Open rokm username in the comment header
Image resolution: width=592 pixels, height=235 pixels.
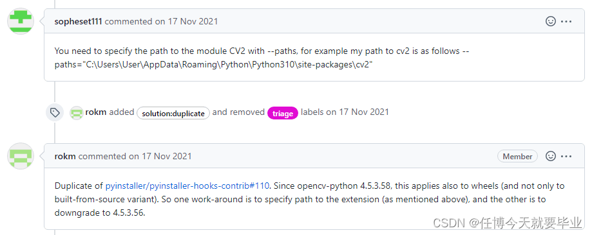[x=65, y=156]
